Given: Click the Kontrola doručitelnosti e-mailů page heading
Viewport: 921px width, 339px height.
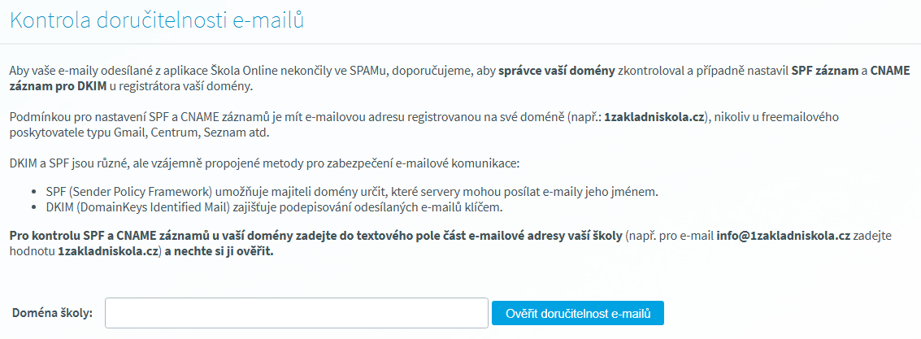Looking at the screenshot, I should [157, 20].
